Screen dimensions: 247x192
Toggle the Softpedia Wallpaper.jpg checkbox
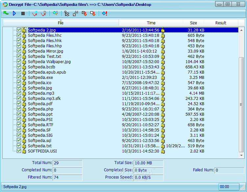(19, 61)
